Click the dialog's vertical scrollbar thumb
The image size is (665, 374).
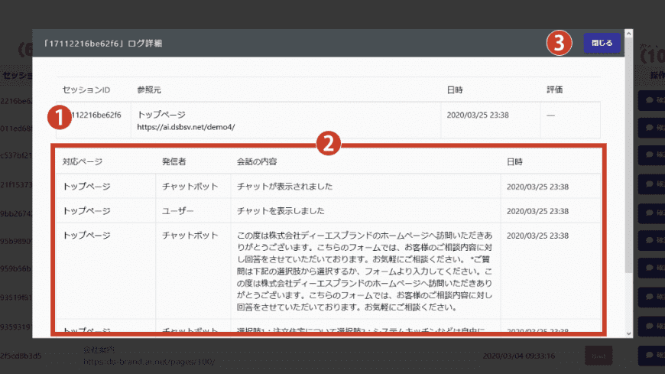[628, 153]
